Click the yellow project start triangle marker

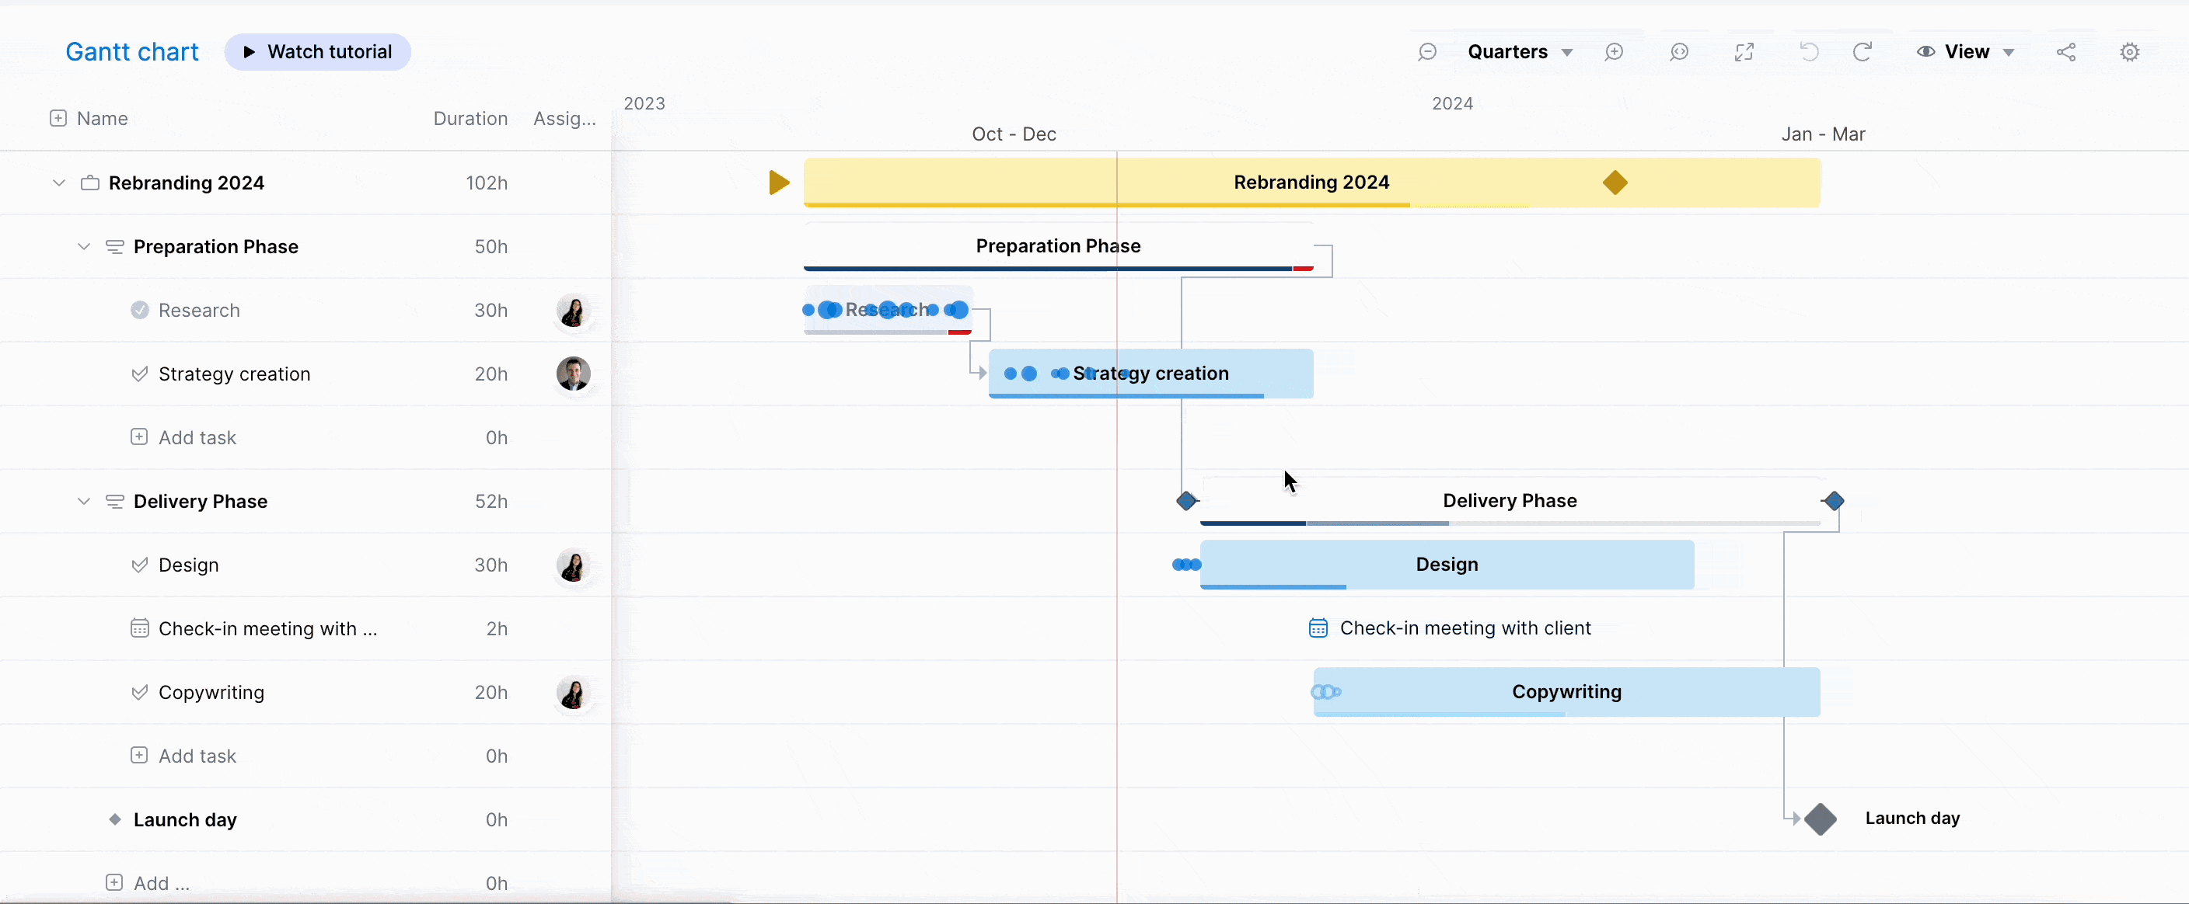click(x=779, y=183)
